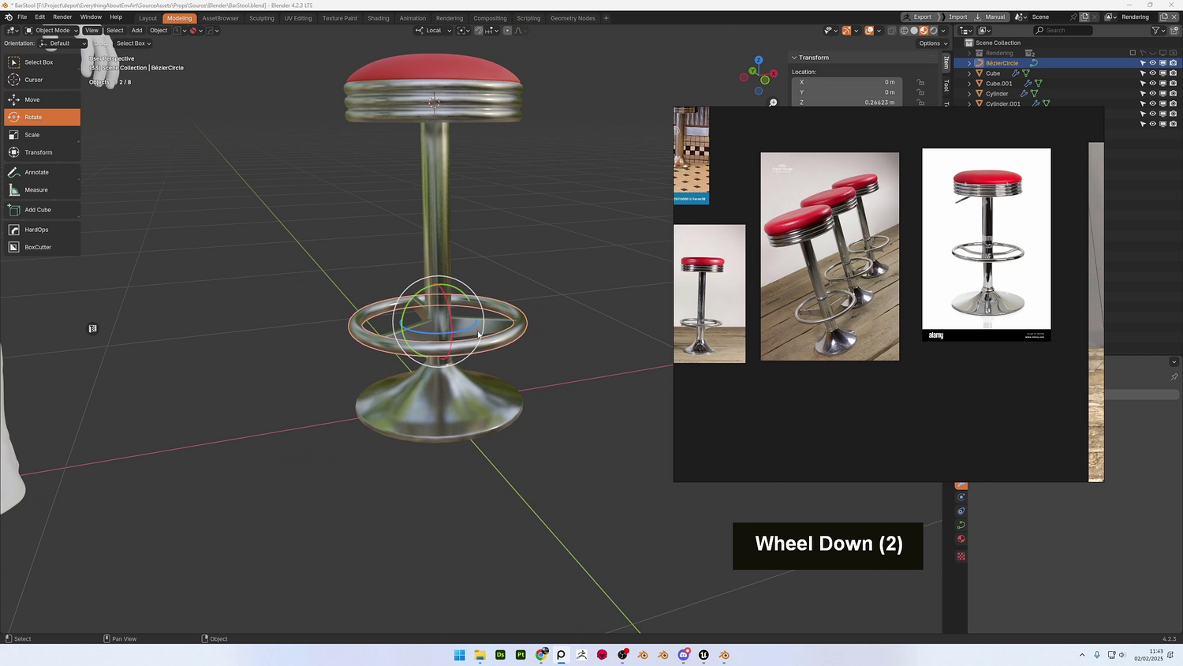Open Google Chrome from the taskbar

(541, 655)
